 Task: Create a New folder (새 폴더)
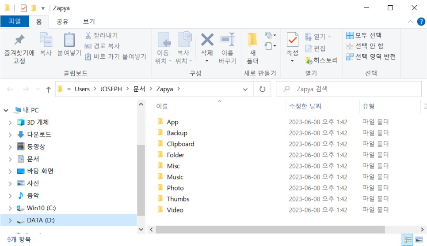pos(252,48)
